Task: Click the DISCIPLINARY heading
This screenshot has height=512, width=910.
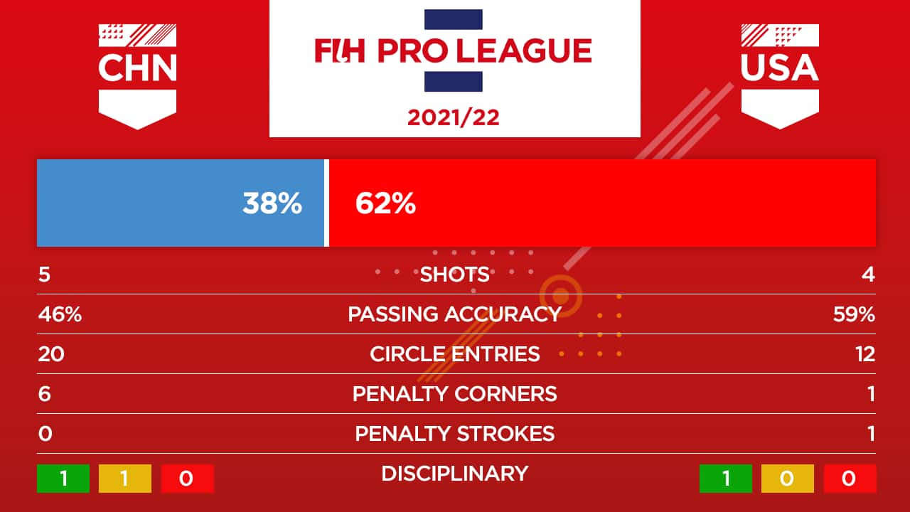Action: tap(455, 474)
